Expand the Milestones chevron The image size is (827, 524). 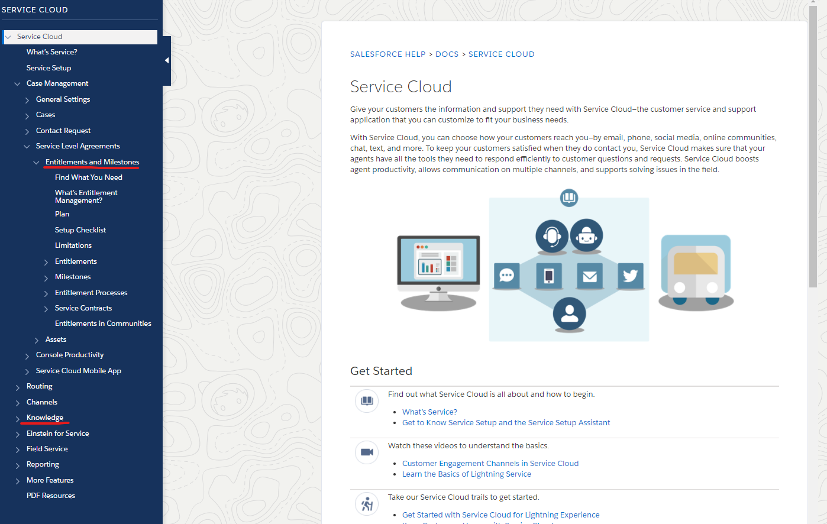pos(46,277)
